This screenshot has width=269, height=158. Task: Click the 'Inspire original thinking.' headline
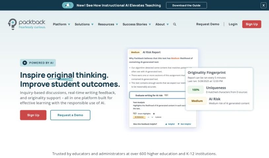[x=64, y=75]
